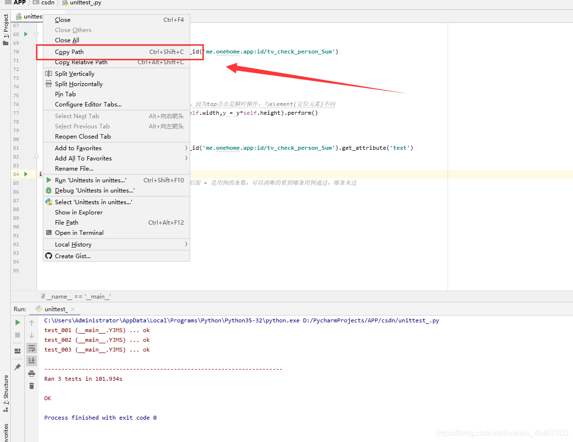Click the Stop button in Run panel
The image size is (573, 442).
point(18,335)
